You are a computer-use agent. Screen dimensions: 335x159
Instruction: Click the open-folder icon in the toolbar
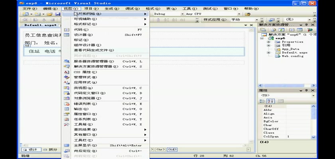click(49, 14)
